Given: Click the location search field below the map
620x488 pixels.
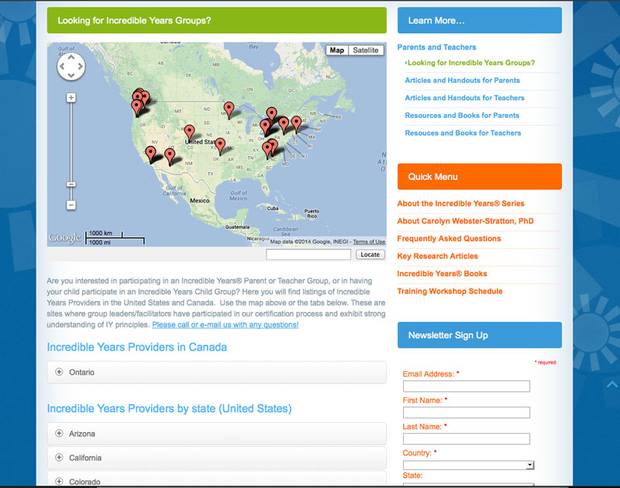Looking at the screenshot, I should [x=308, y=254].
